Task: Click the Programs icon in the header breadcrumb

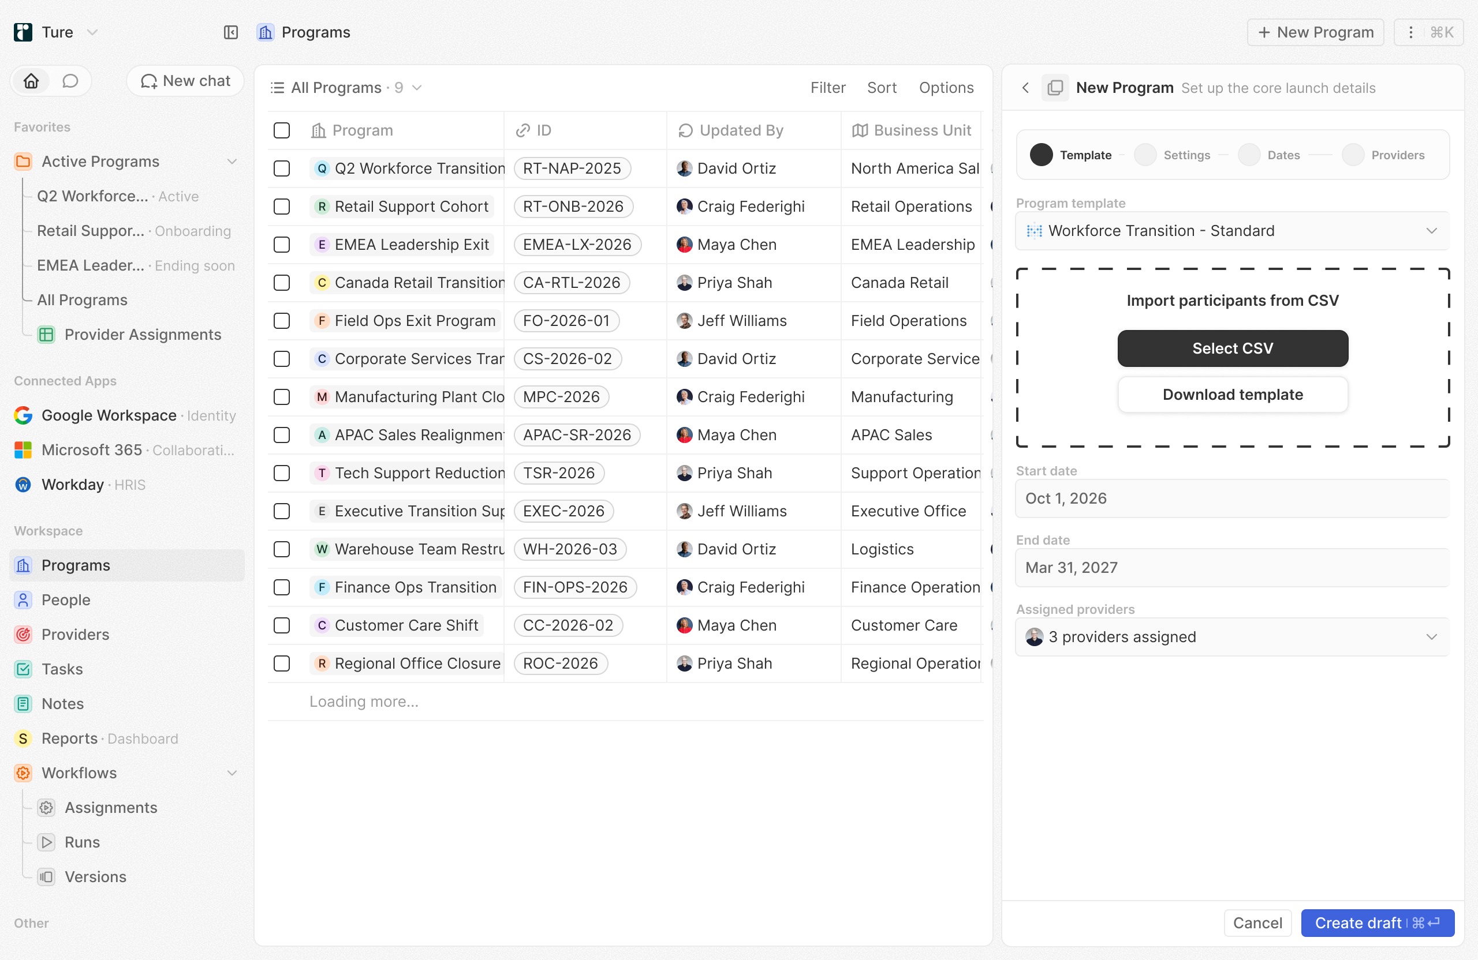Action: 265,32
